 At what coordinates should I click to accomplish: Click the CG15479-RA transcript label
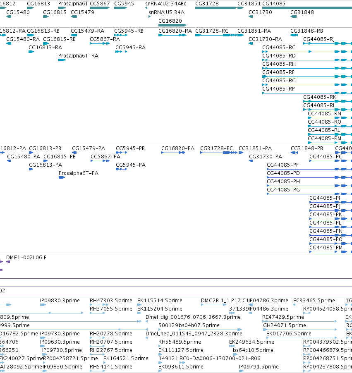tap(87, 31)
